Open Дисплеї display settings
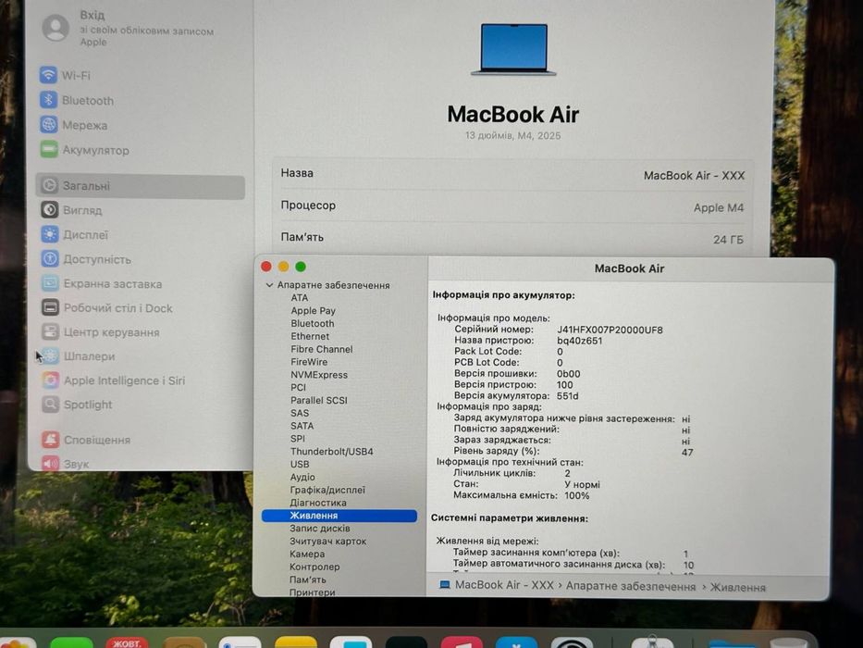 pyautogui.click(x=75, y=235)
